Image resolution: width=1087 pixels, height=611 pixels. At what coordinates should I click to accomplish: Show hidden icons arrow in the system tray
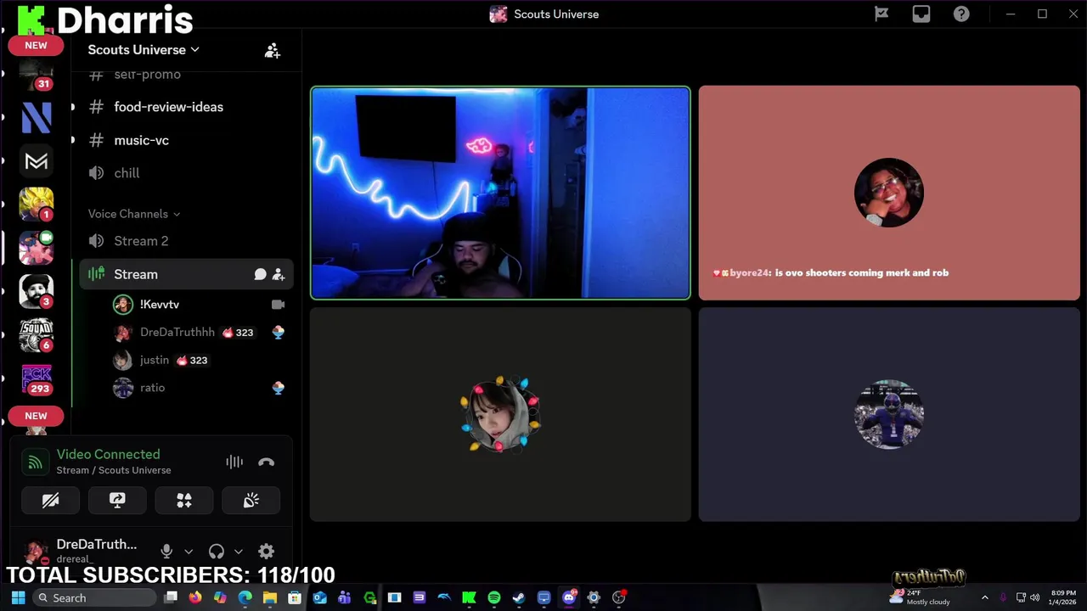point(984,597)
